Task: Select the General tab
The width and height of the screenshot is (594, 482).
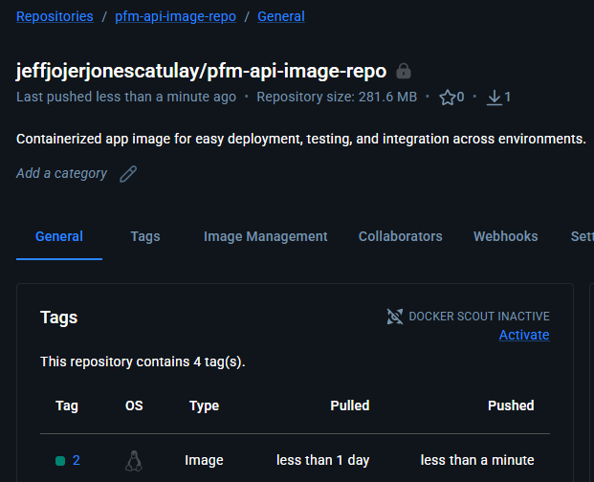Action: point(59,236)
